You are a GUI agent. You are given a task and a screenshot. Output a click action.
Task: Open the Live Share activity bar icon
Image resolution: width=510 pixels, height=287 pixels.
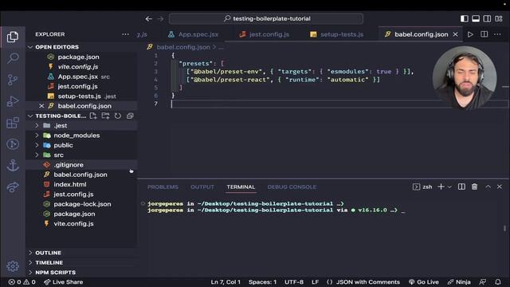point(13,187)
